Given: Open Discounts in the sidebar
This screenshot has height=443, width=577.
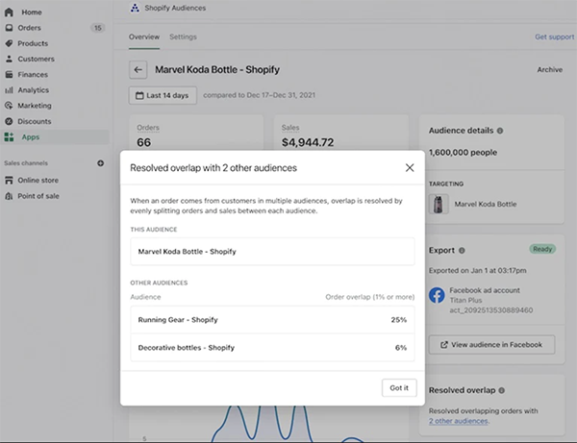Looking at the screenshot, I should coord(35,121).
